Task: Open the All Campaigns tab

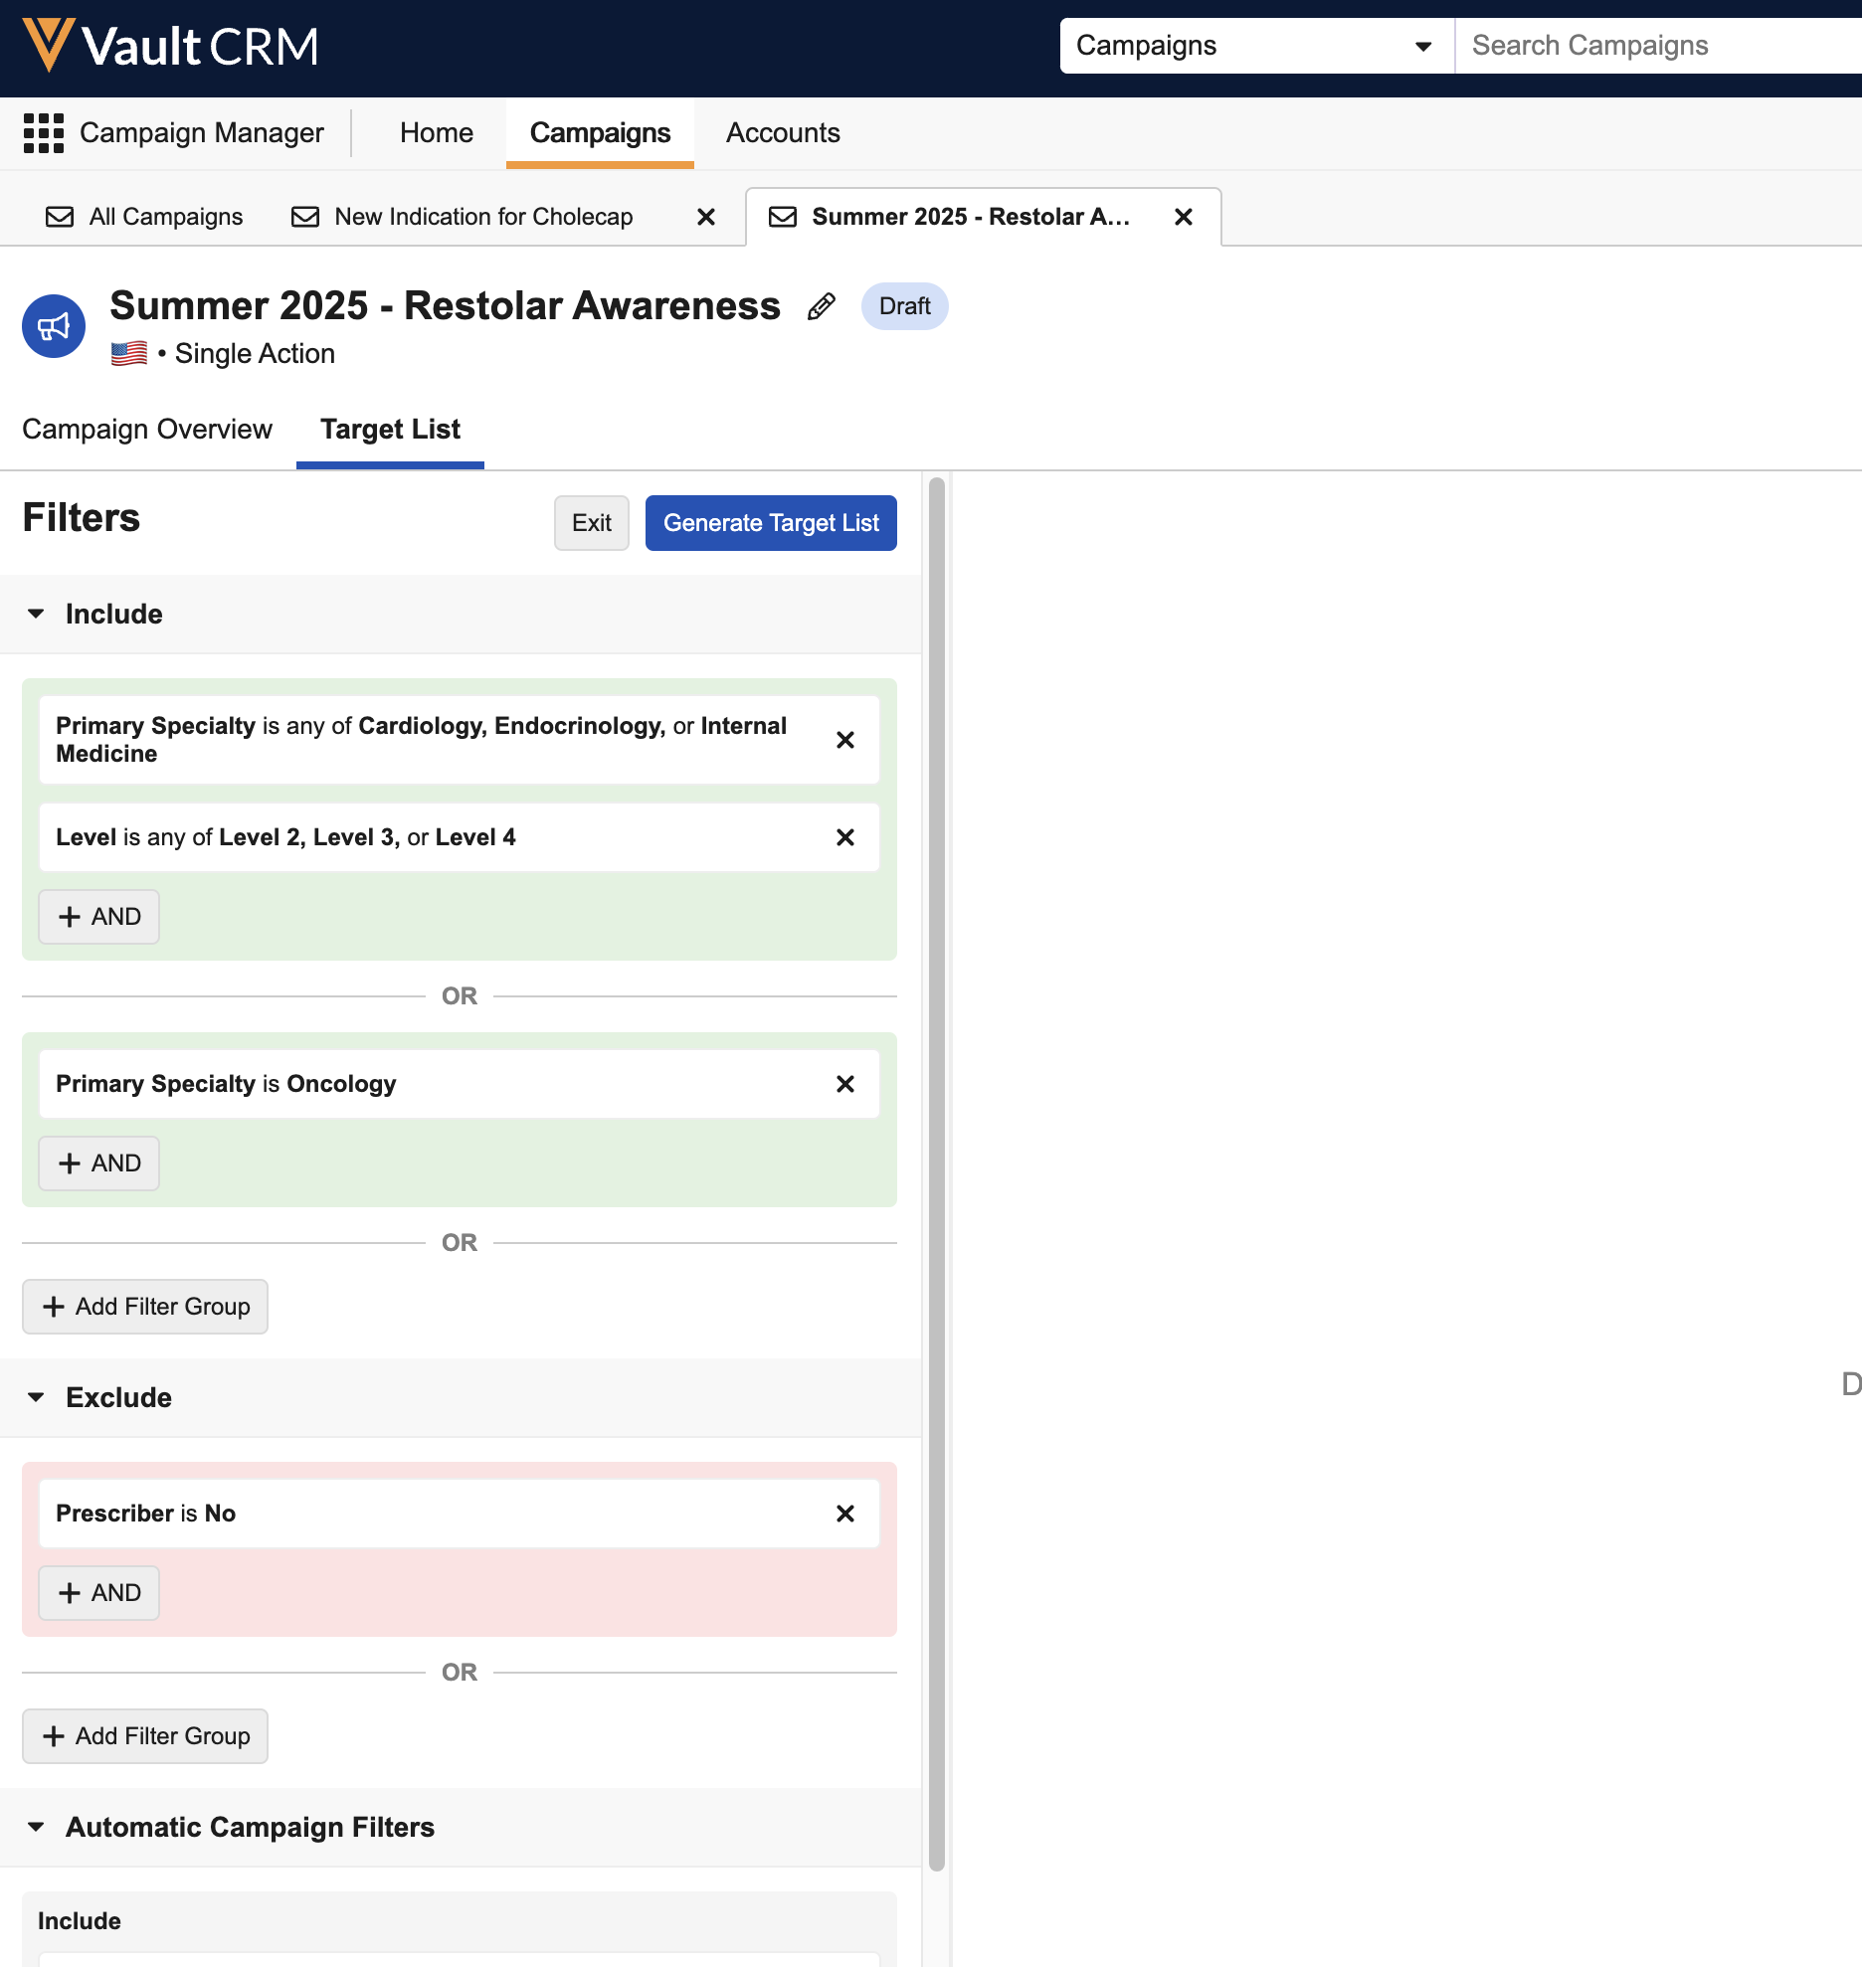Action: click(x=145, y=217)
